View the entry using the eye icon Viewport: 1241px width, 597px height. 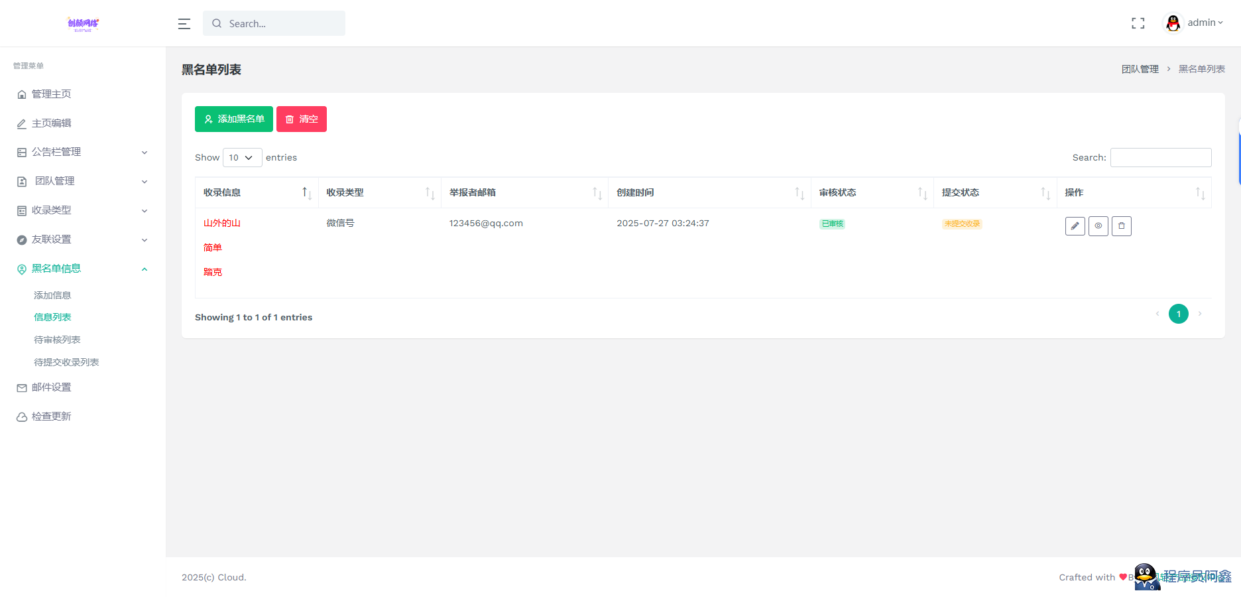(x=1098, y=226)
